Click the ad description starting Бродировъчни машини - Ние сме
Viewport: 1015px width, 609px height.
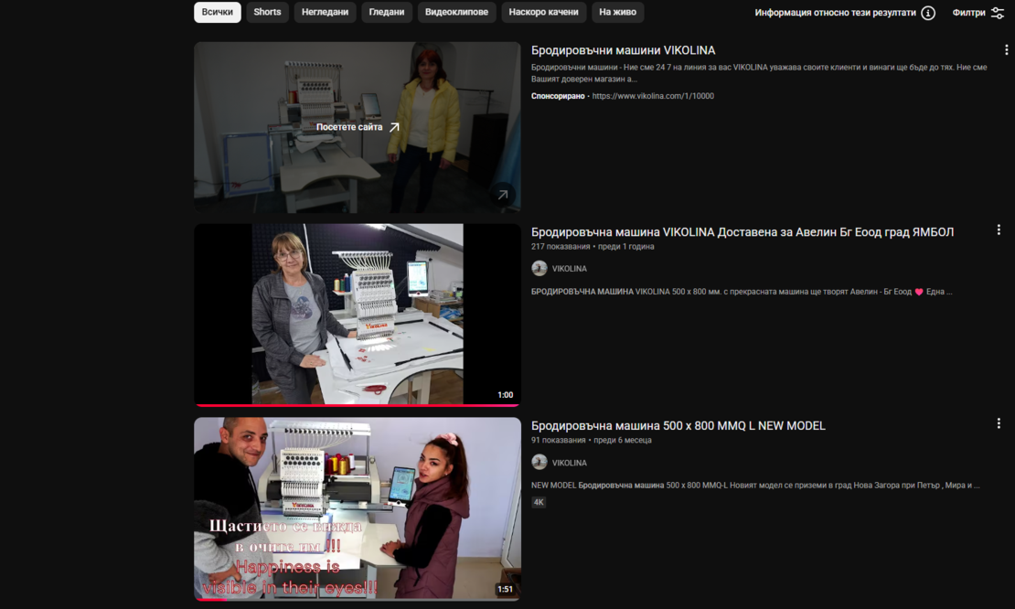(x=759, y=73)
